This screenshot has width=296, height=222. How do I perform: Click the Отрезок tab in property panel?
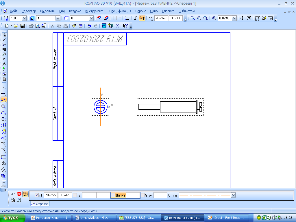click(x=40, y=204)
